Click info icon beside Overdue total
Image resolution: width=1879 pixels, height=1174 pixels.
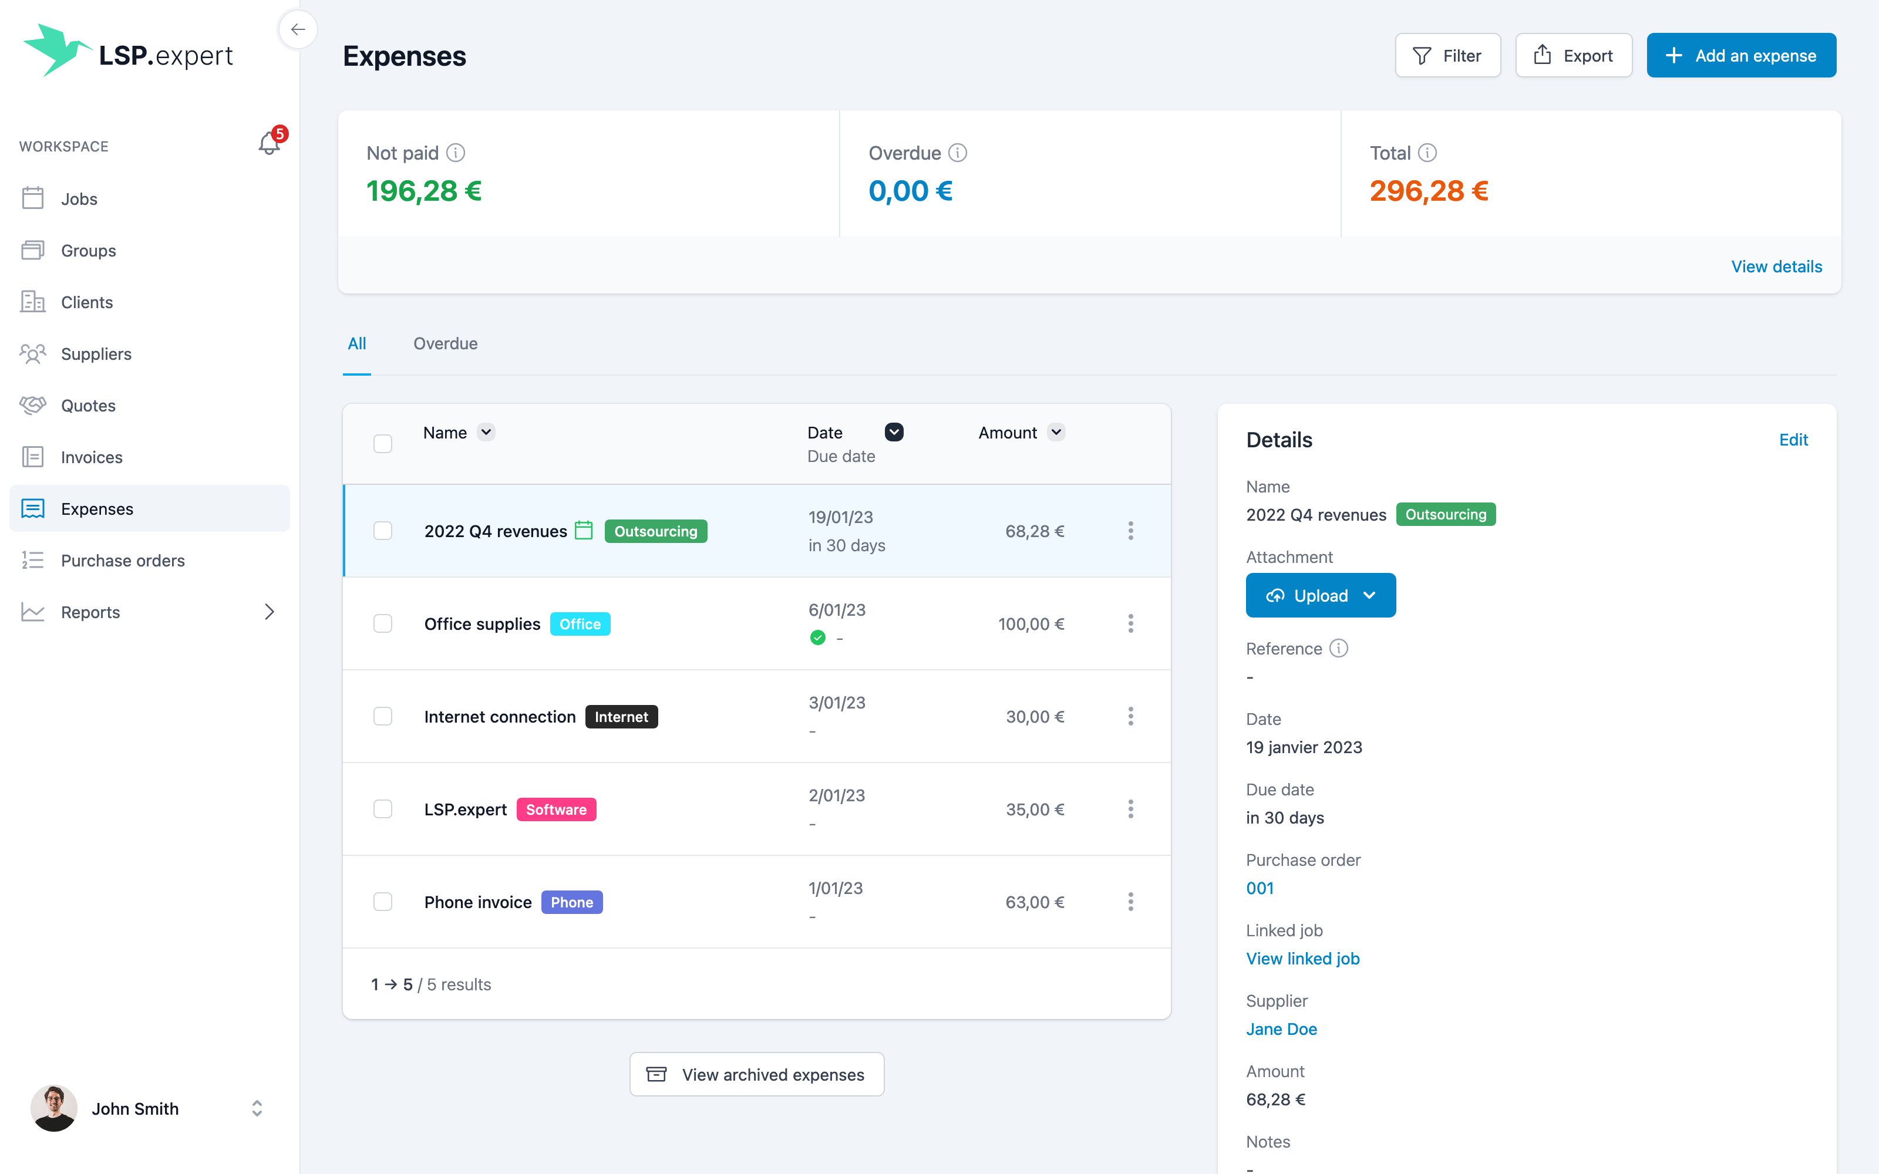point(957,153)
